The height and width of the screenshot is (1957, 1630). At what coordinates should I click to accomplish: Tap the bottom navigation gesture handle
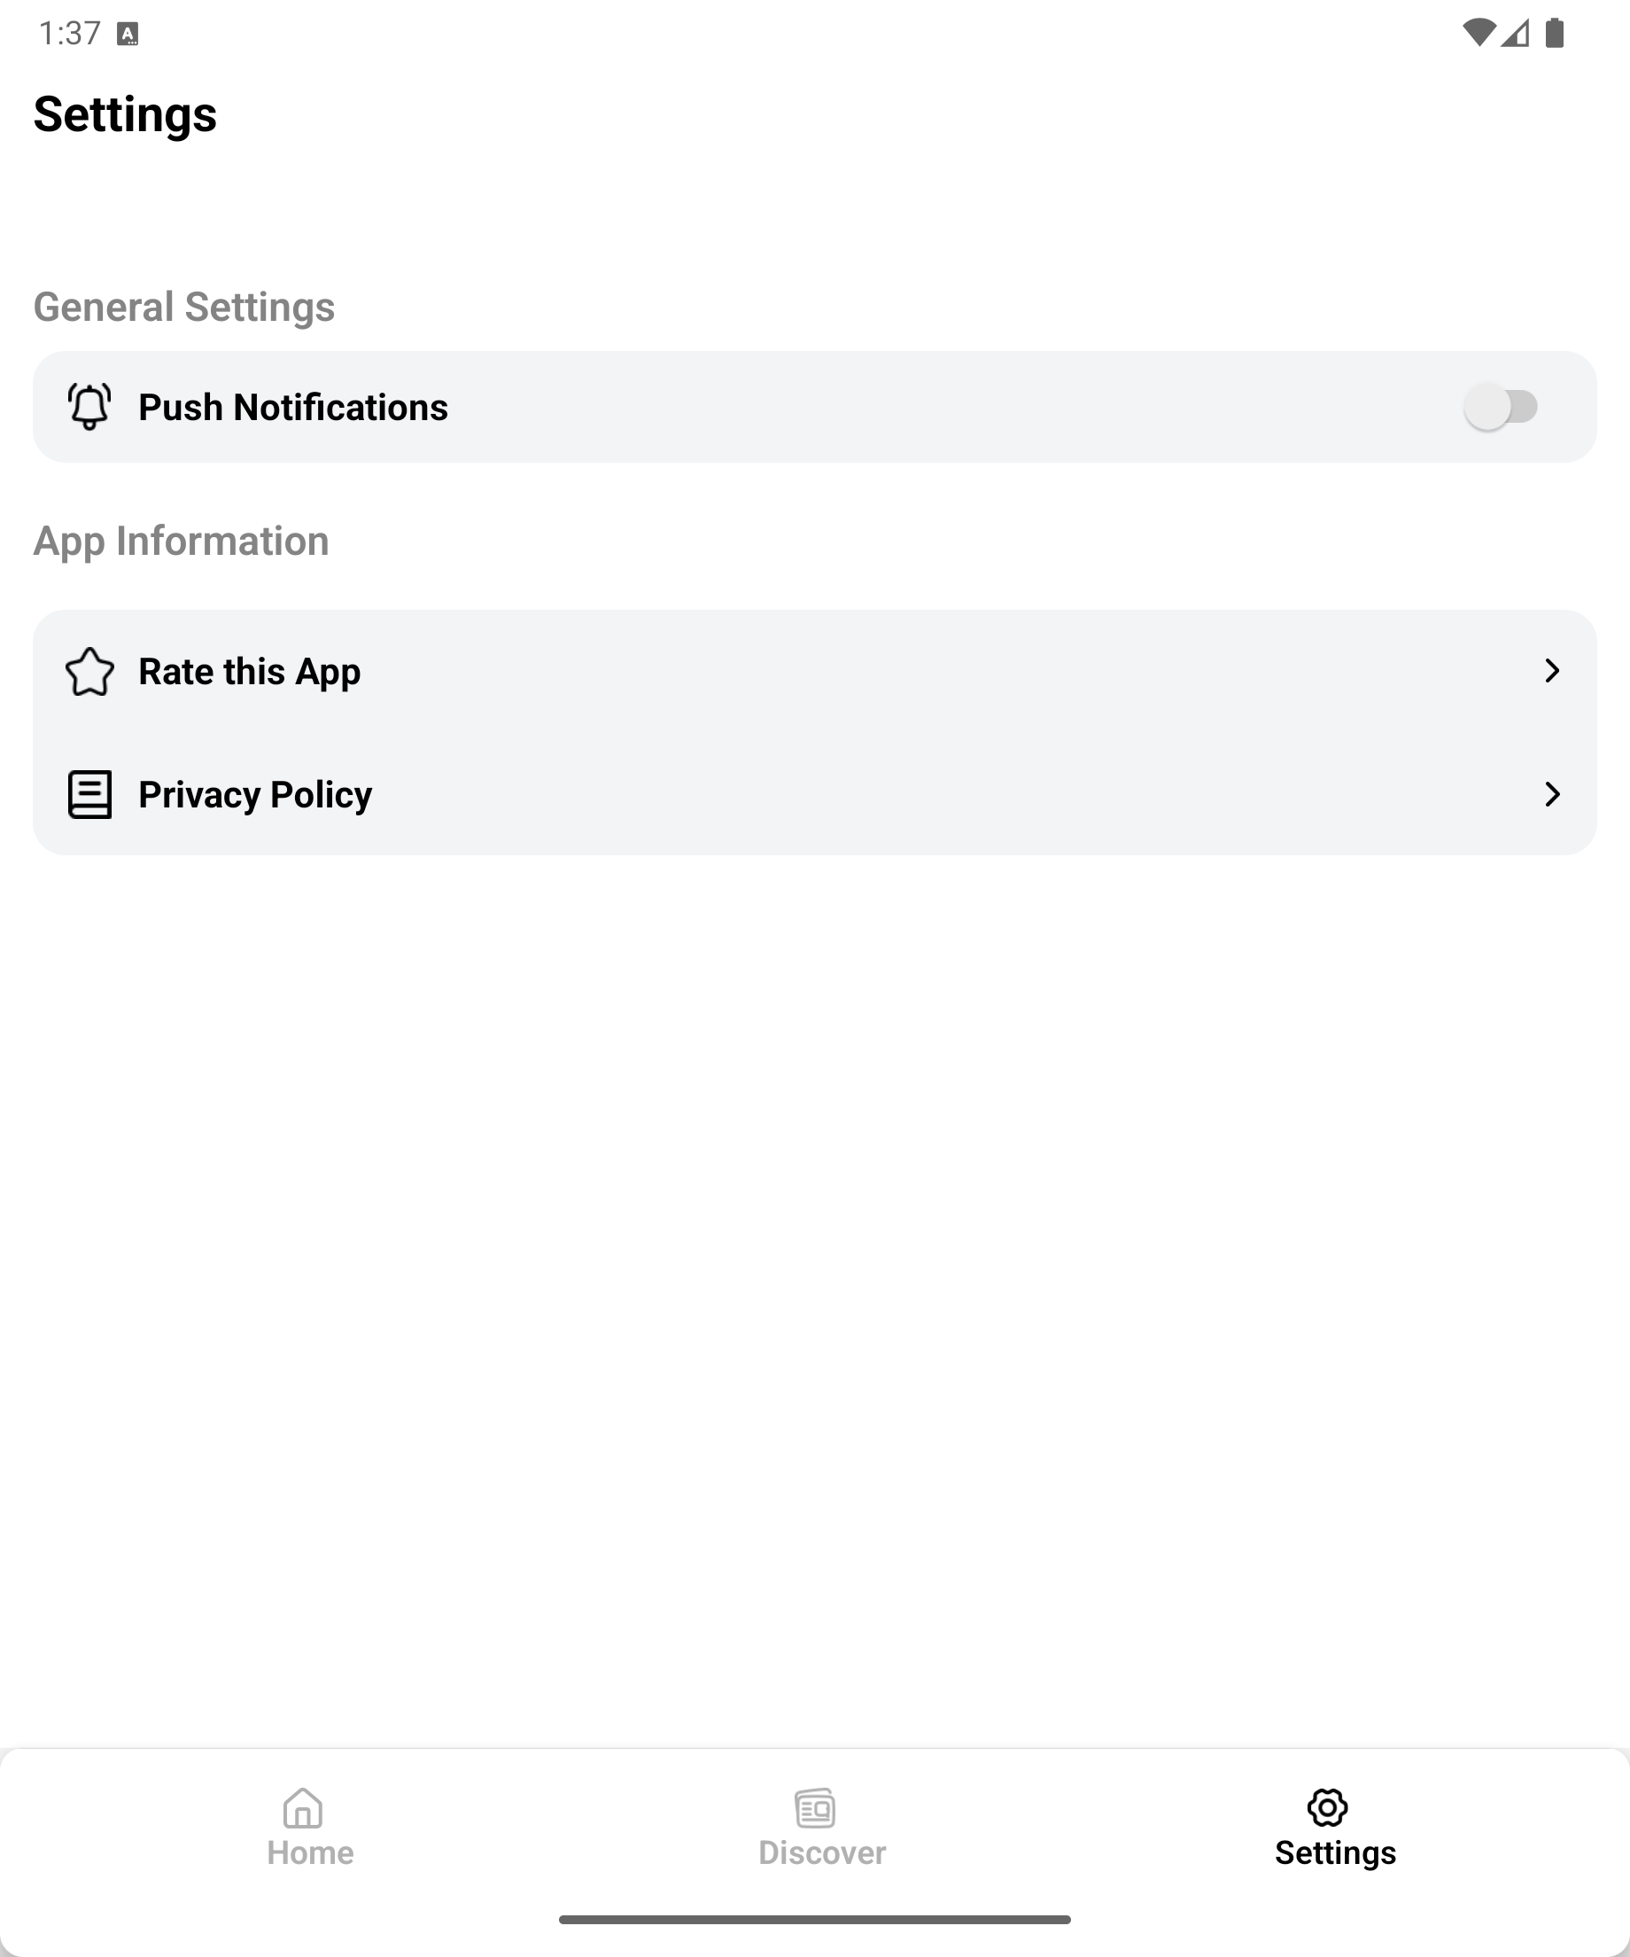[x=814, y=1920]
